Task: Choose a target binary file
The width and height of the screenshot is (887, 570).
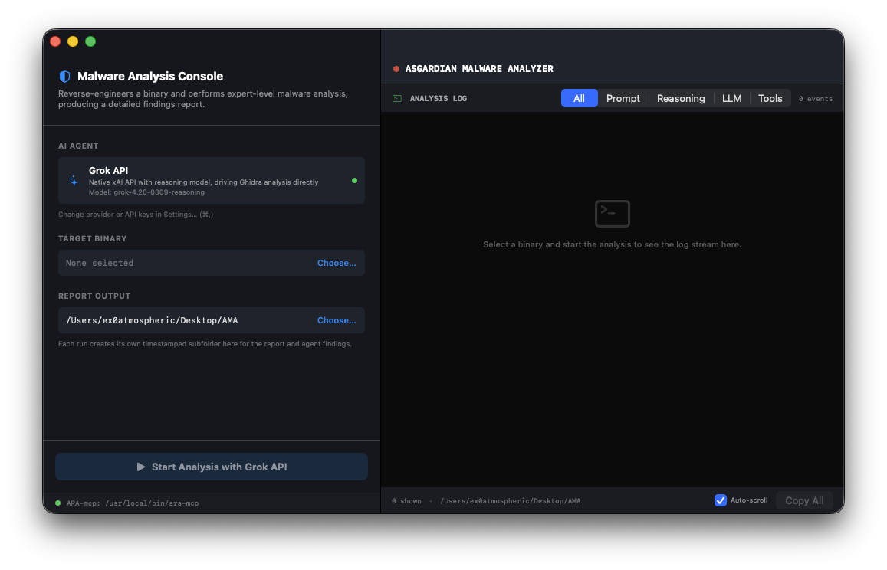Action: (x=337, y=263)
